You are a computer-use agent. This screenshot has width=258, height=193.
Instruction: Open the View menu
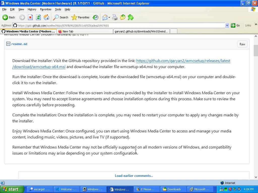(21, 9)
